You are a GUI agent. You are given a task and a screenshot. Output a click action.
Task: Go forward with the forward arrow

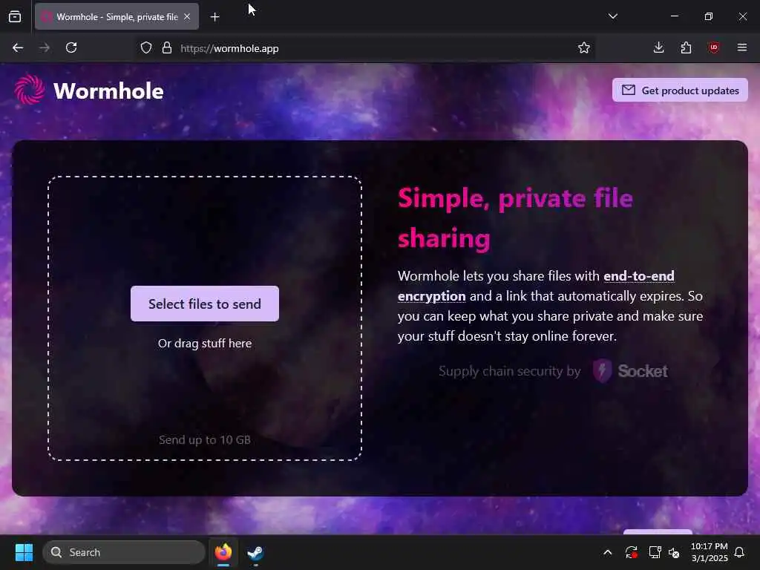(45, 48)
